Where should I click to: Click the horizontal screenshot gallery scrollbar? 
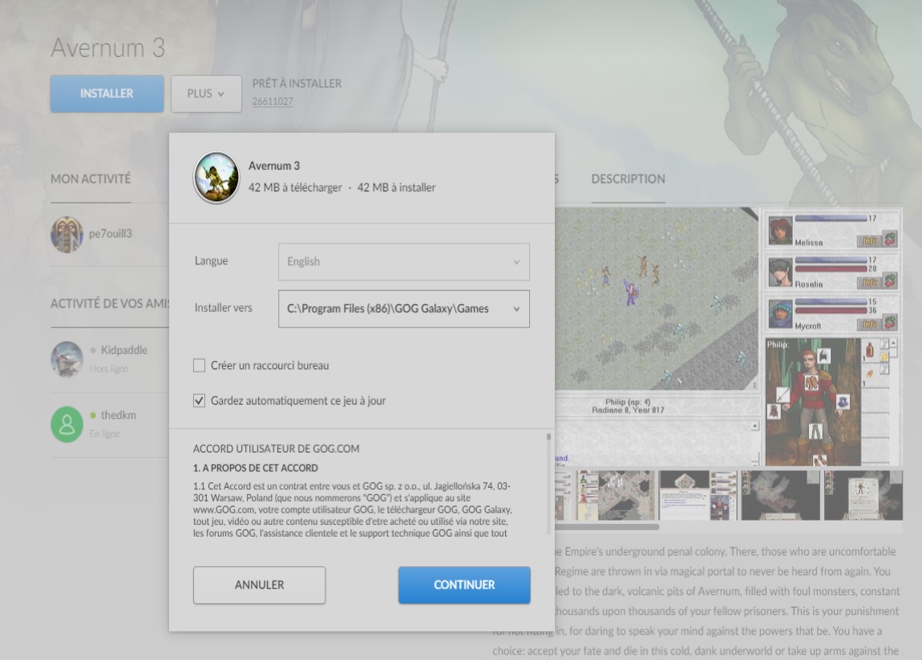[607, 527]
